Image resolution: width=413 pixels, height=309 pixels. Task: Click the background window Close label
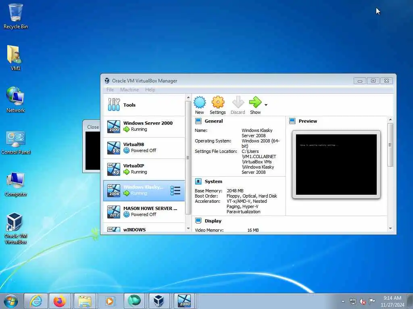click(93, 127)
